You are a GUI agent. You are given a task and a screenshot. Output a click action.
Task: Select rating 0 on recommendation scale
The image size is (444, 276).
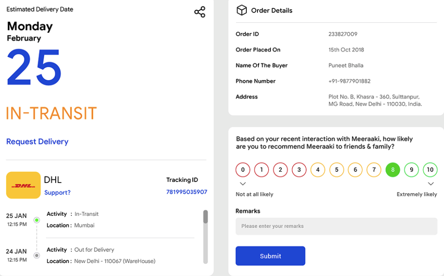tap(243, 170)
